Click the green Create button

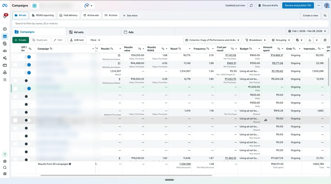[21, 40]
